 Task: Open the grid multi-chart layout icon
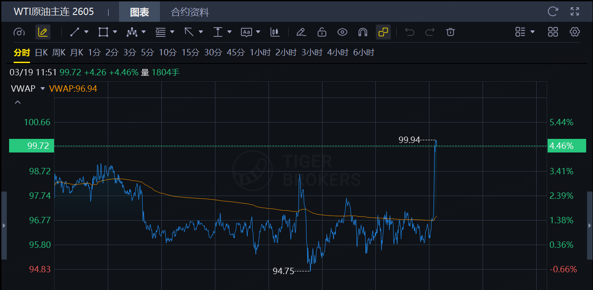553,32
